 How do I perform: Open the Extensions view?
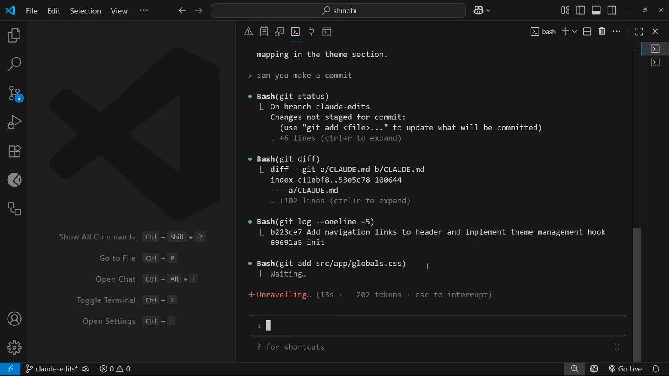[x=14, y=151]
